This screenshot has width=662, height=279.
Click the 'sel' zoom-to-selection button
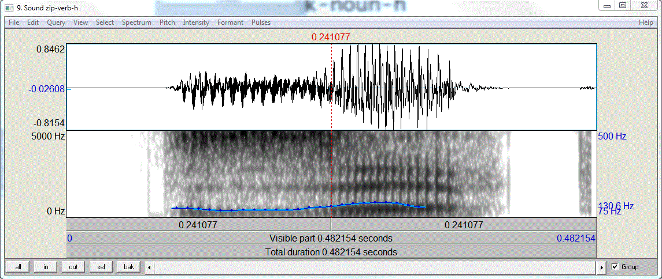click(x=101, y=267)
